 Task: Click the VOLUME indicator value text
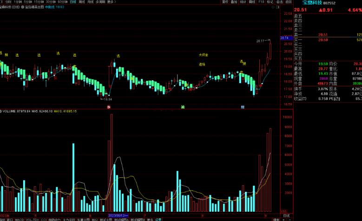[16, 111]
